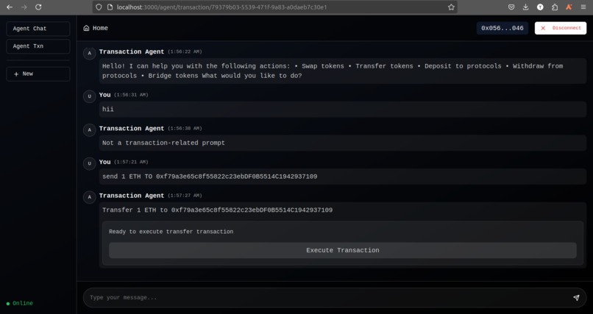The width and height of the screenshot is (593, 314).
Task: Open the extensions puzzle icon
Action: pos(555,7)
